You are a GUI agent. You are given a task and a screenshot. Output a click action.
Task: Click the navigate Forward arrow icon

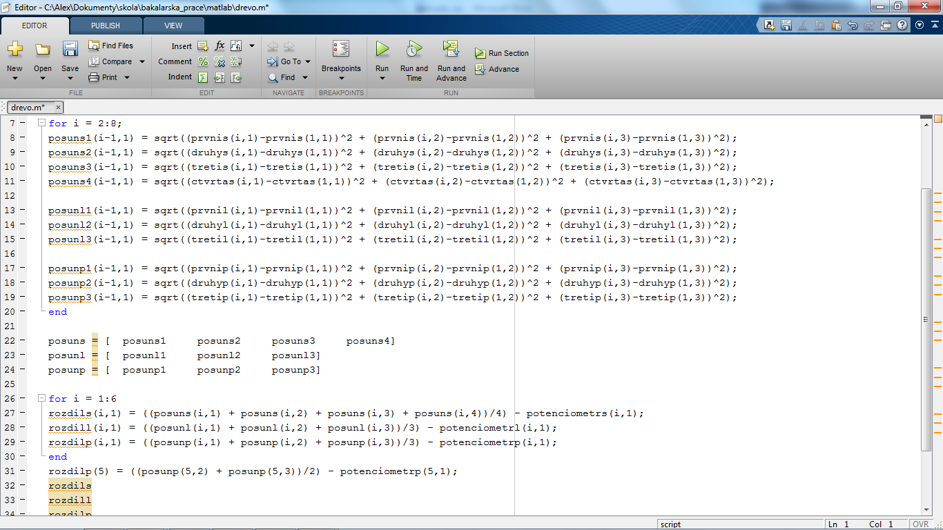pyautogui.click(x=289, y=46)
